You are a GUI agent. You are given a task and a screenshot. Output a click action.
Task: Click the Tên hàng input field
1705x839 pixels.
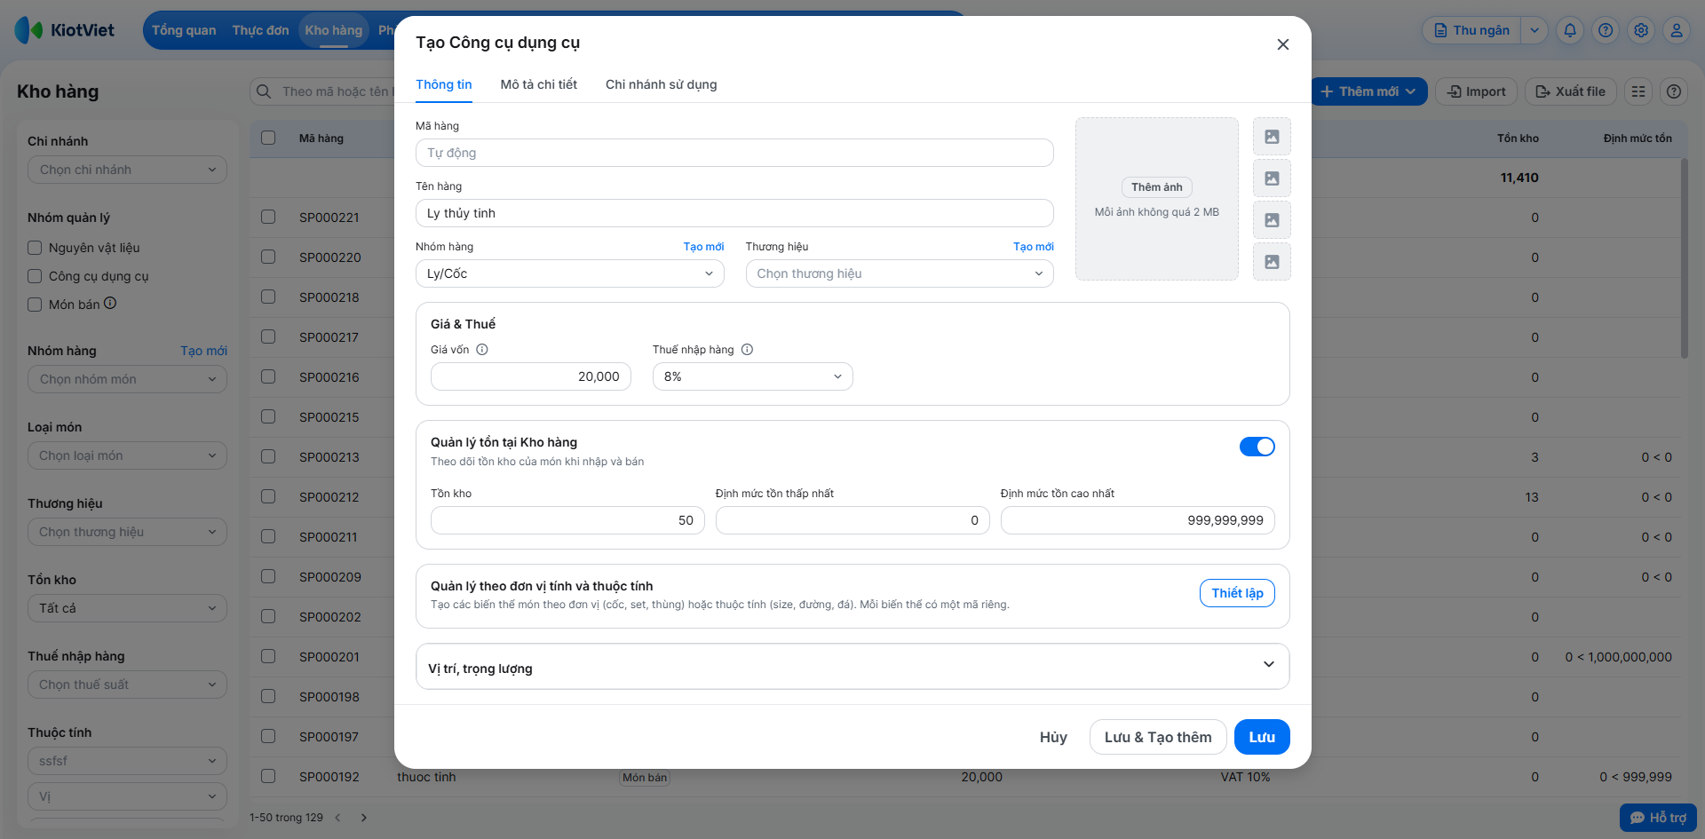[734, 213]
